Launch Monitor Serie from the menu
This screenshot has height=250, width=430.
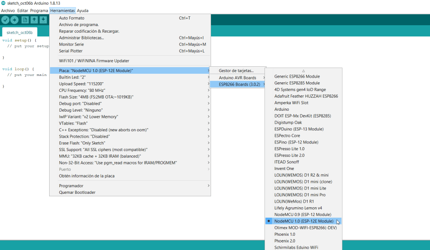pyautogui.click(x=71, y=44)
